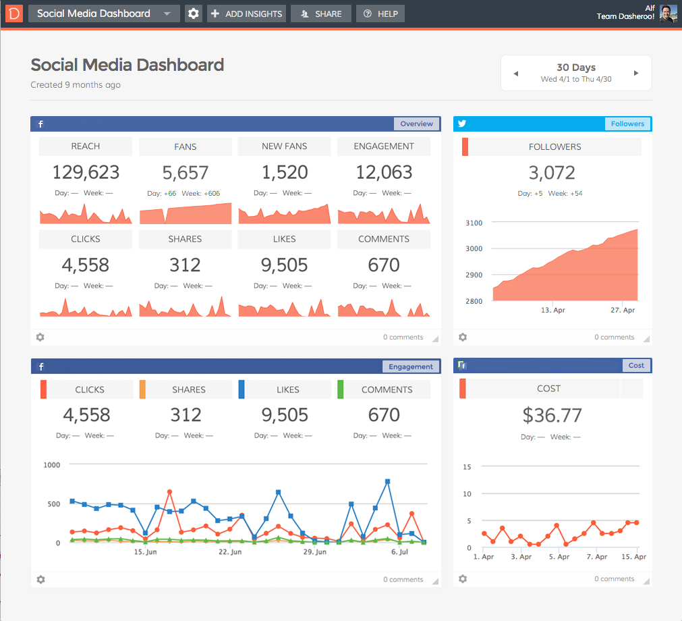This screenshot has width=682, height=621.
Task: Open the 0 comments link on the Overview widget
Action: [403, 337]
